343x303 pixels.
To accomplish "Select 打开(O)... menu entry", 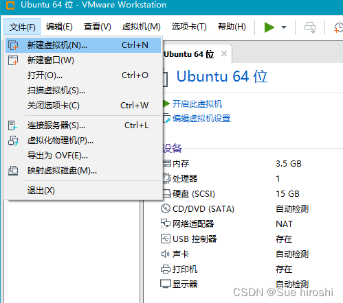I will tap(83, 75).
